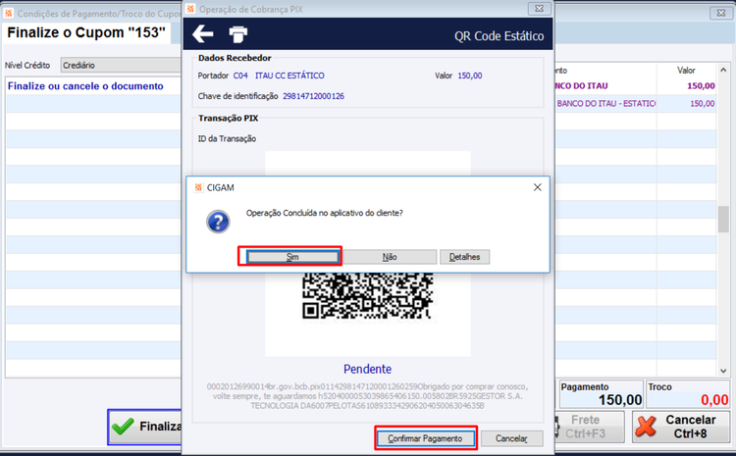The image size is (736, 456).
Task: Click the QR Code Estático header text
Action: click(499, 36)
